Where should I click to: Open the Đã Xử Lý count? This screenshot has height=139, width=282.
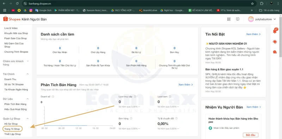point(136,48)
